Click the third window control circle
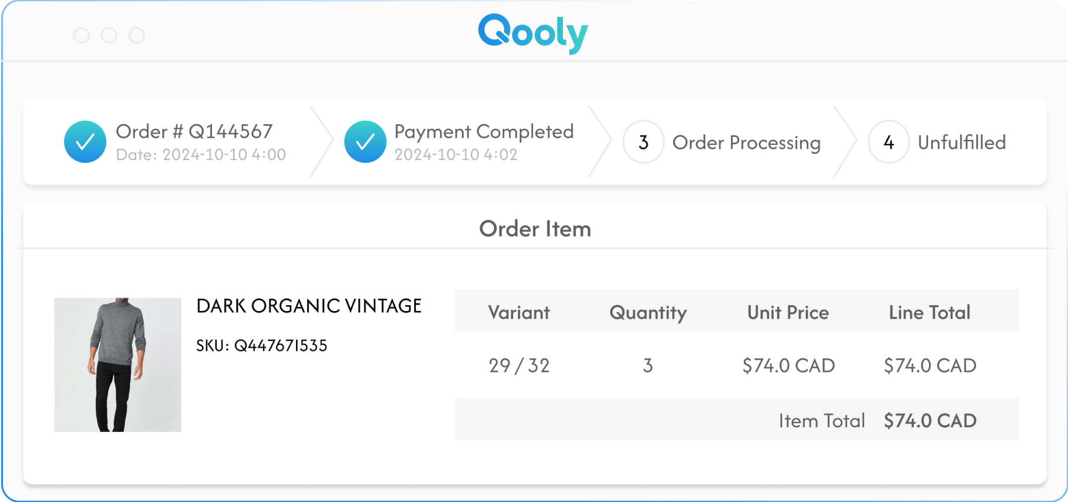1068x502 pixels. 137,36
